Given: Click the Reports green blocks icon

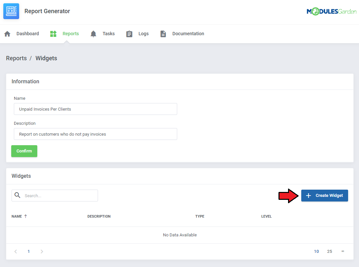Looking at the screenshot, I should coord(53,34).
